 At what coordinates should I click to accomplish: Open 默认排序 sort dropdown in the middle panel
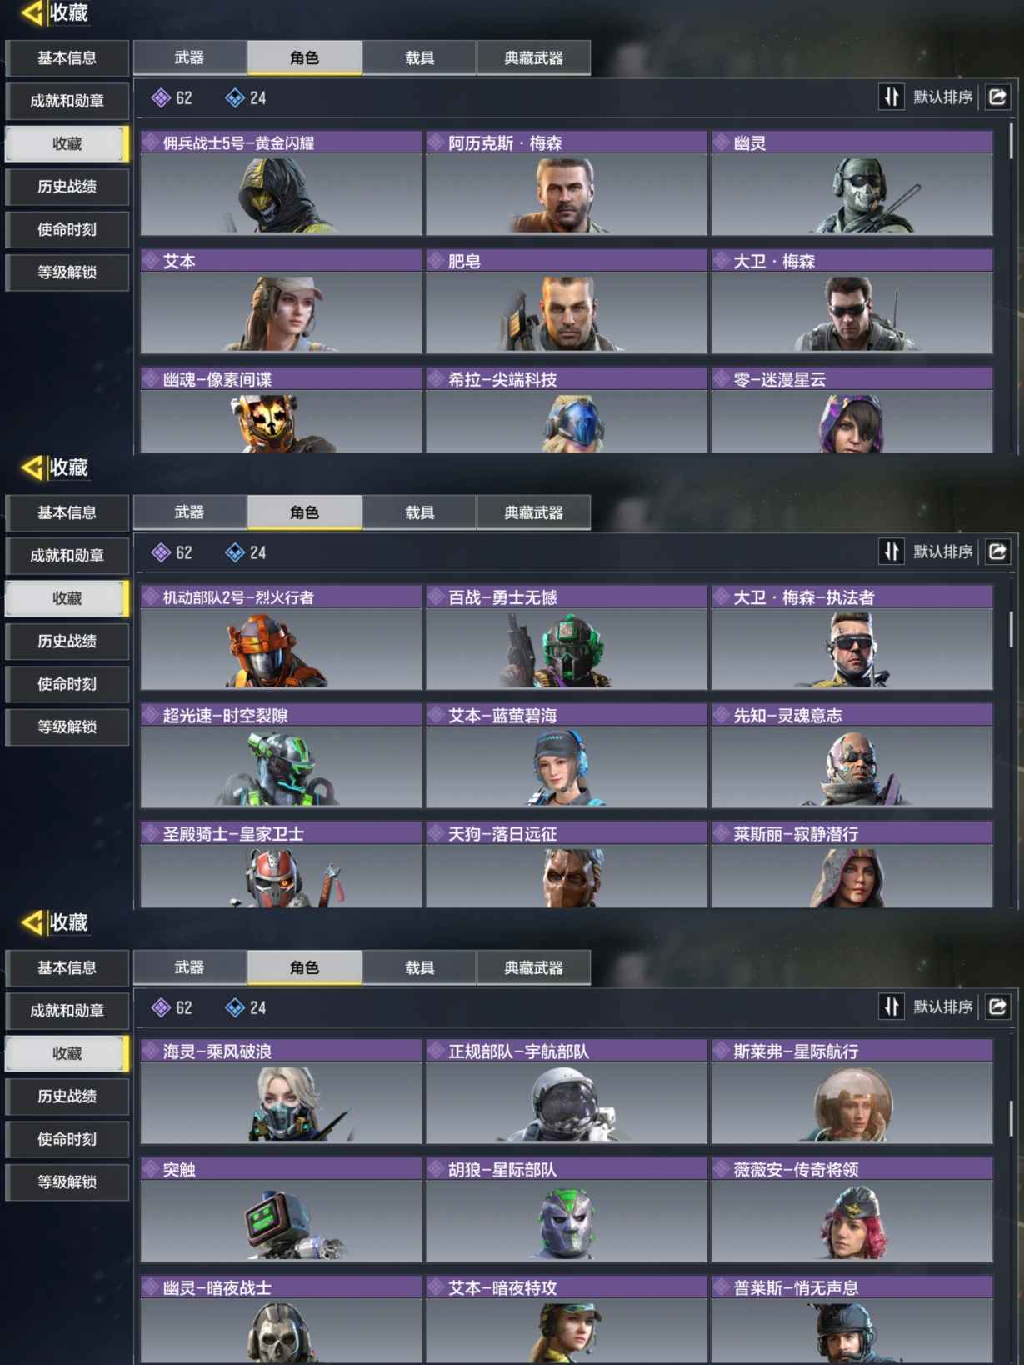coord(942,552)
